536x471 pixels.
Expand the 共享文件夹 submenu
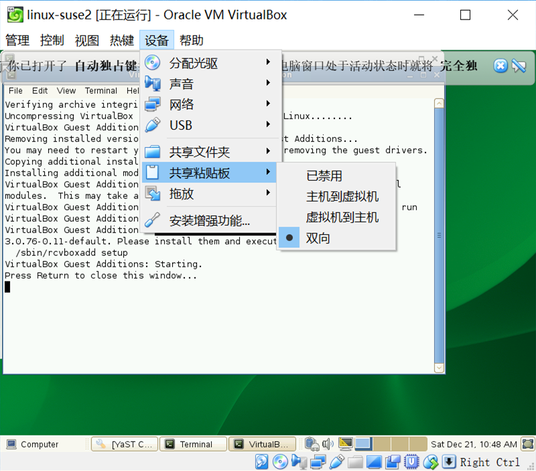[210, 152]
